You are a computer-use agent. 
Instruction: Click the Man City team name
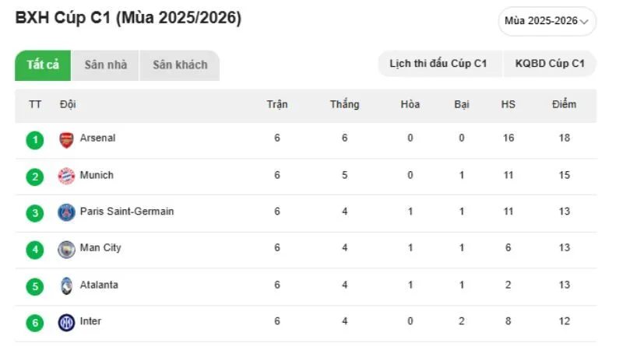click(x=100, y=248)
